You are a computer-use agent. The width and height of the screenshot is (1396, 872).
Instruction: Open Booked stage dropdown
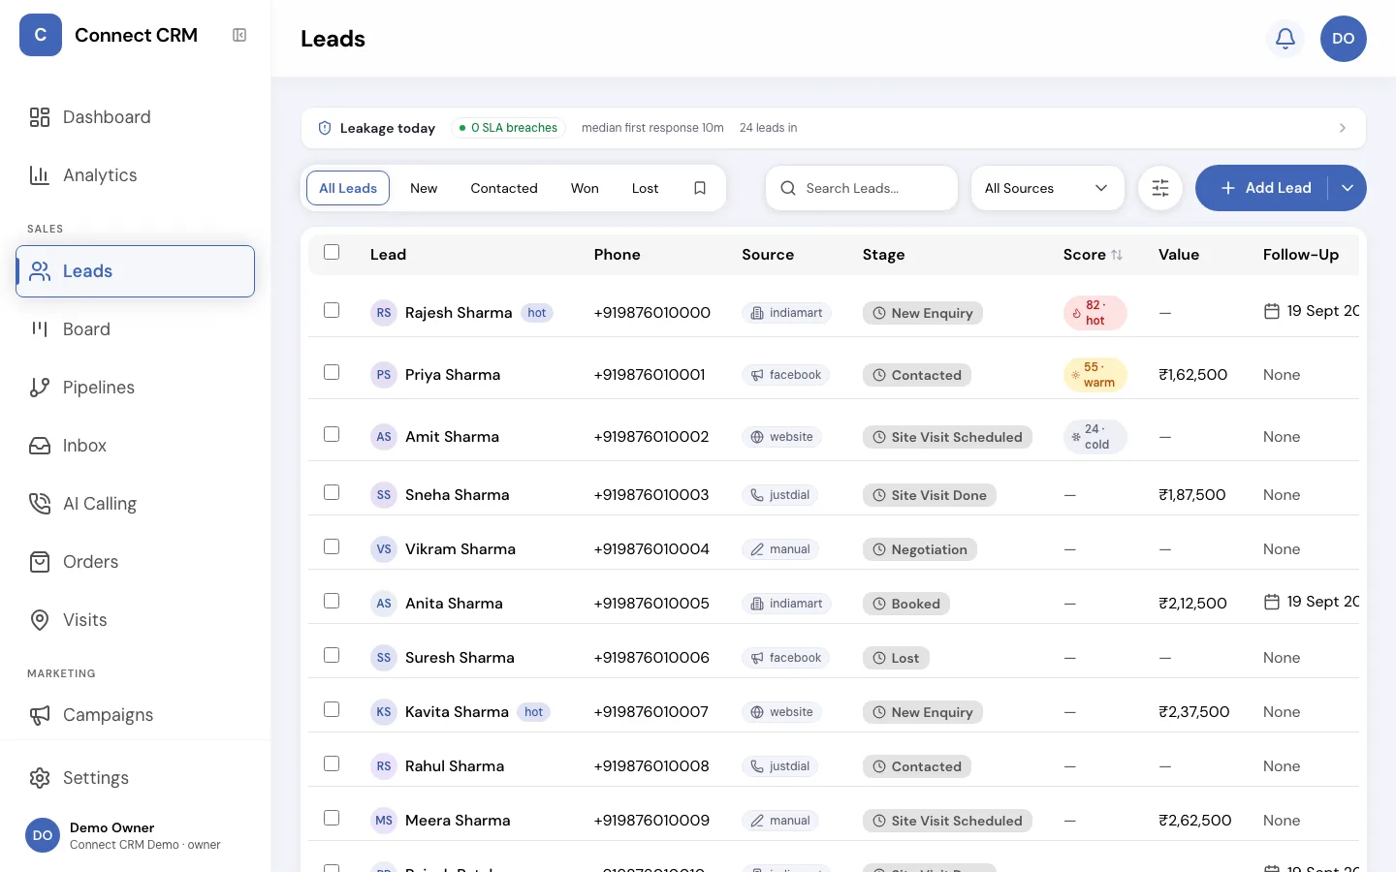point(906,604)
